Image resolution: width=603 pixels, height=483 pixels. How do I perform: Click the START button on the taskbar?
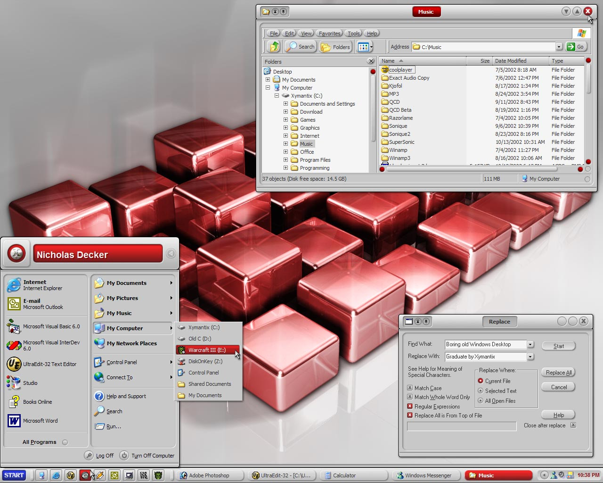[x=14, y=475]
